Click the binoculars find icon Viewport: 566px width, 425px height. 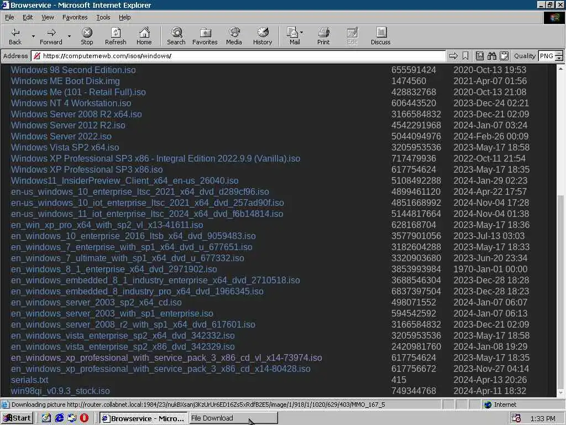(x=491, y=56)
